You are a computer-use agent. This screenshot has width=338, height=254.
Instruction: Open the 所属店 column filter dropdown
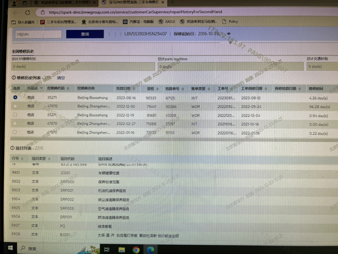41,88
